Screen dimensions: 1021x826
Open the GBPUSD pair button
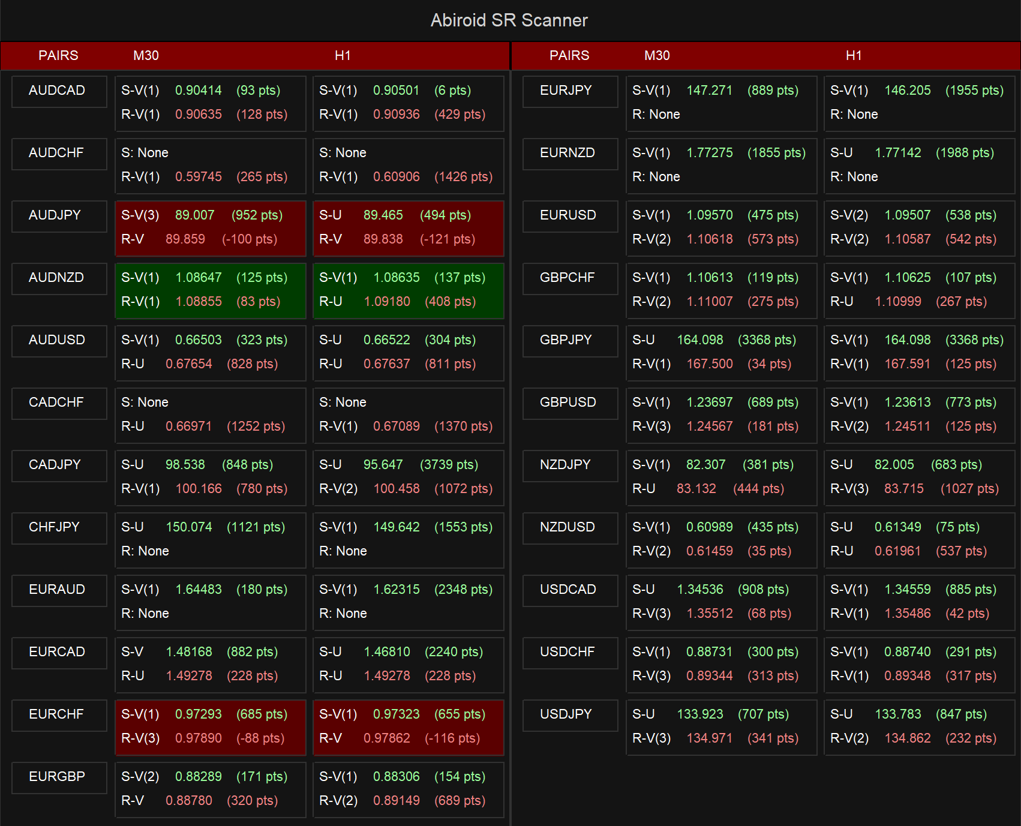tap(570, 403)
